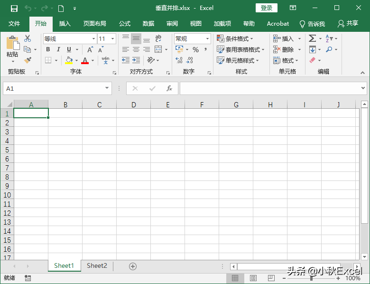
Task: Switch to the 公式 Formulas tab
Action: click(125, 24)
